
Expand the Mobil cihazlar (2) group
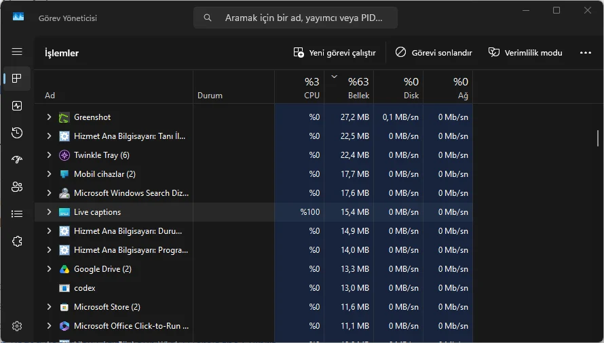[49, 174]
